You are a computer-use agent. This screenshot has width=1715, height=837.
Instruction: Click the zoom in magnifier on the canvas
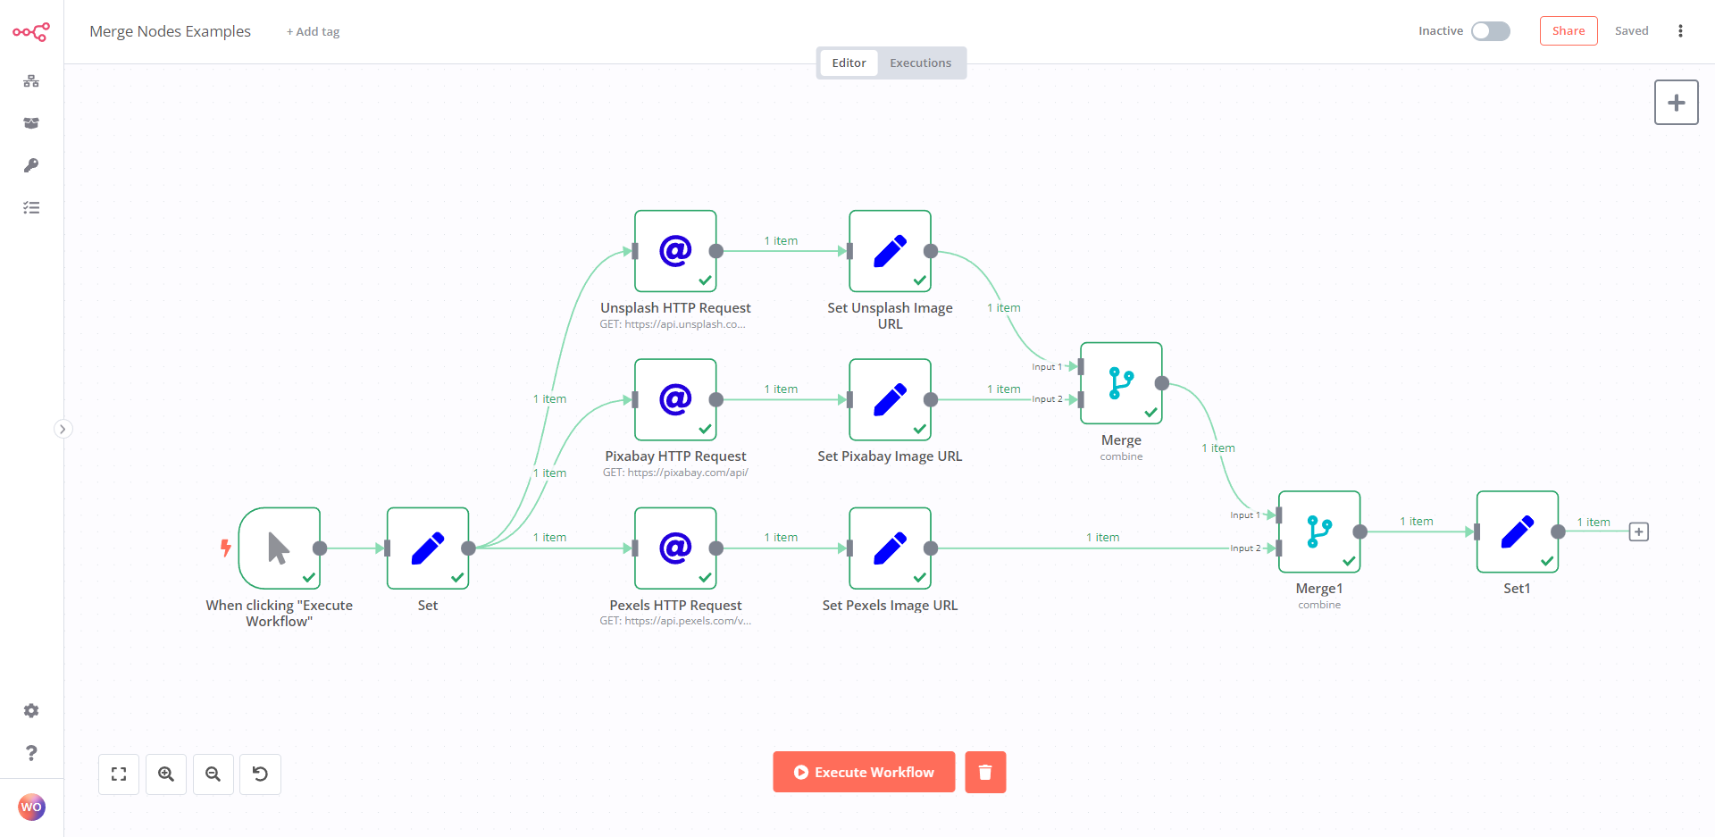point(165,774)
